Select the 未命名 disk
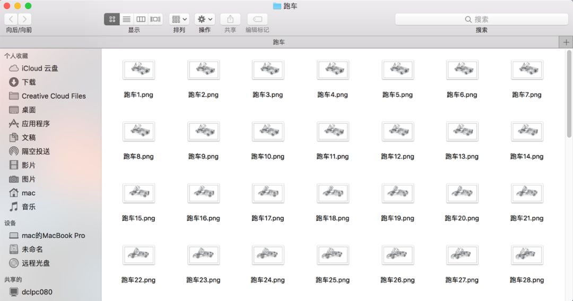 [26, 250]
